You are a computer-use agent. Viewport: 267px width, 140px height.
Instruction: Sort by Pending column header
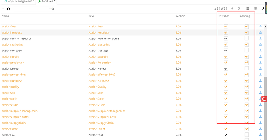click(x=245, y=16)
